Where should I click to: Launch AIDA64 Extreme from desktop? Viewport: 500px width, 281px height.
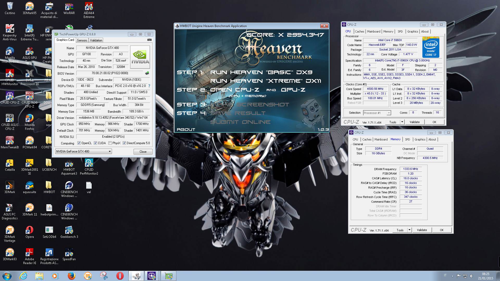(x=89, y=10)
